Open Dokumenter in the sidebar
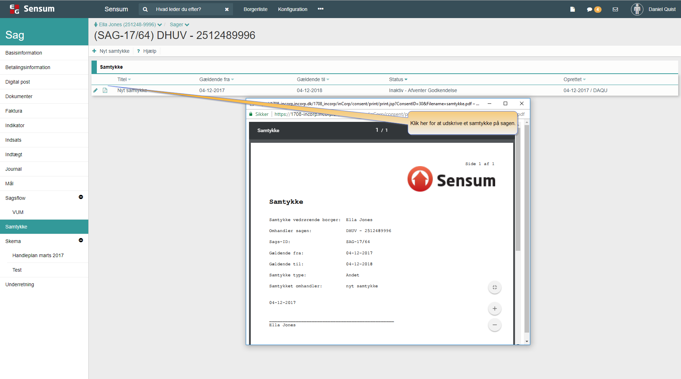The image size is (681, 379). coord(44,96)
